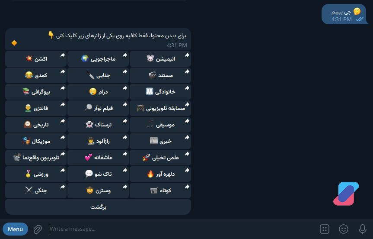
Task: Open the emoji picker smiley icon
Action: point(344,229)
